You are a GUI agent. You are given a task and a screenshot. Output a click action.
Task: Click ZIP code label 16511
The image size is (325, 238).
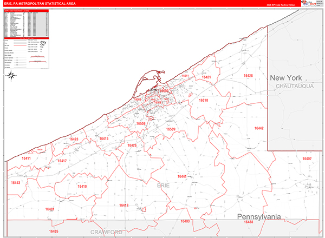[185, 76]
